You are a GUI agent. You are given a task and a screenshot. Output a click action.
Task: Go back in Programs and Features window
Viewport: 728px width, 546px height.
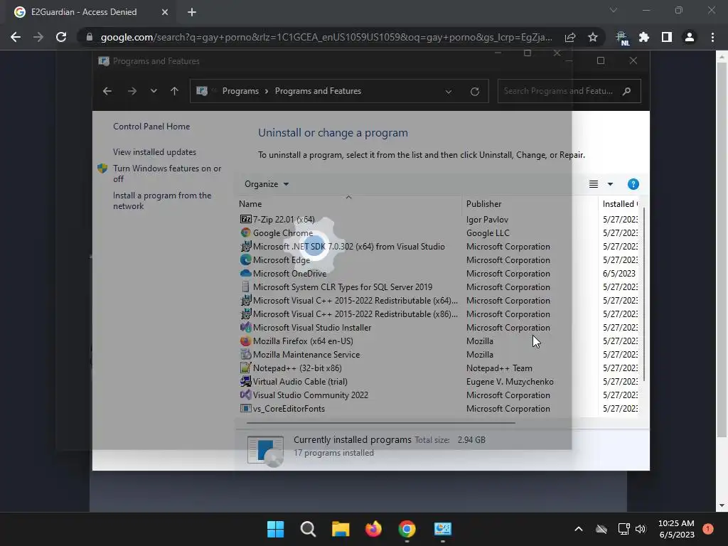(107, 91)
